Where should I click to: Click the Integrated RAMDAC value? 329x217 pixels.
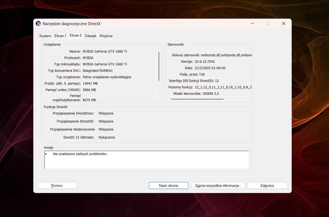pos(98,70)
